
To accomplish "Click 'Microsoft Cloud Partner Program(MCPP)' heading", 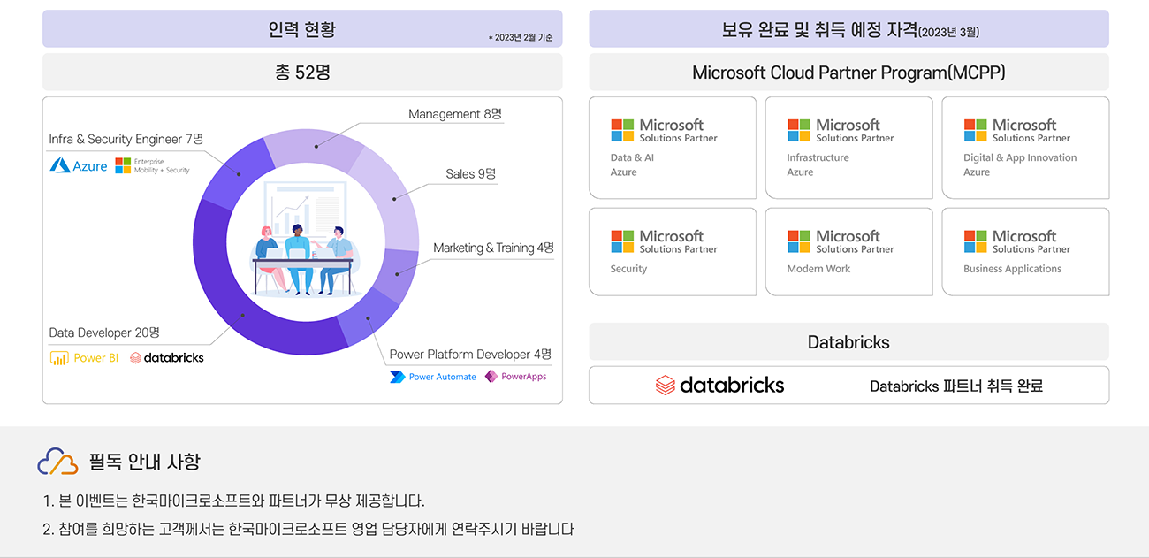I will pyautogui.click(x=848, y=73).
